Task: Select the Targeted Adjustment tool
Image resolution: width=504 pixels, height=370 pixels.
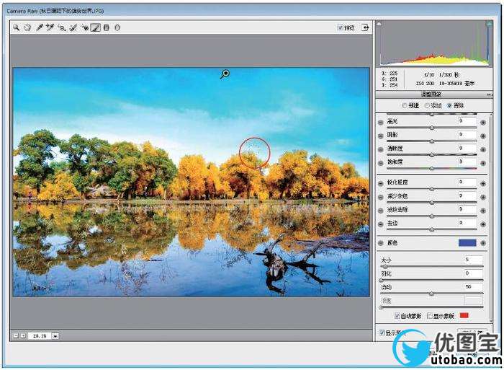Action: [61, 27]
